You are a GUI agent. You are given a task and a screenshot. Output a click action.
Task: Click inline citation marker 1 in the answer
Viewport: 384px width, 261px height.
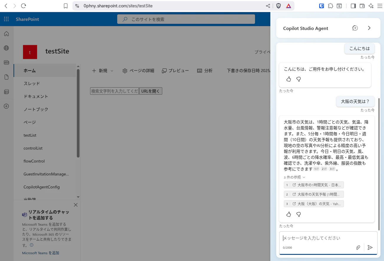316,169
